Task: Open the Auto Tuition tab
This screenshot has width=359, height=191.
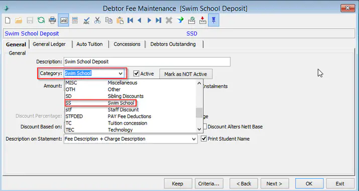Action: 89,44
